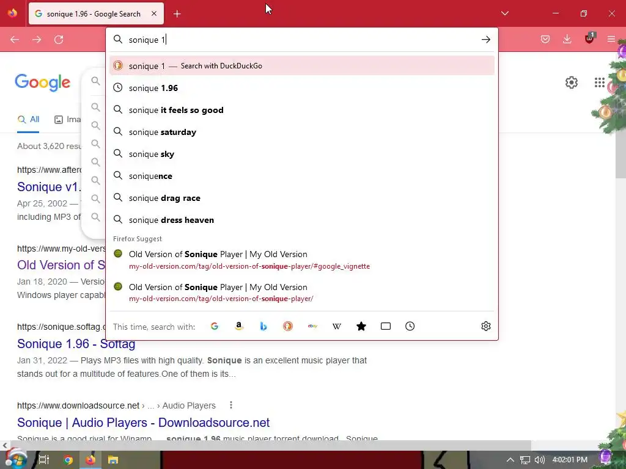Screen dimensions: 626x469
Task: Search open tabs with the tabs icon
Action: [386, 326]
